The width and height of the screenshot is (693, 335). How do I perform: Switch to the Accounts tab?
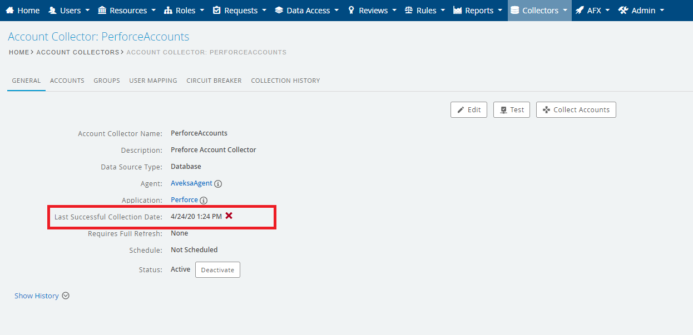tap(67, 81)
